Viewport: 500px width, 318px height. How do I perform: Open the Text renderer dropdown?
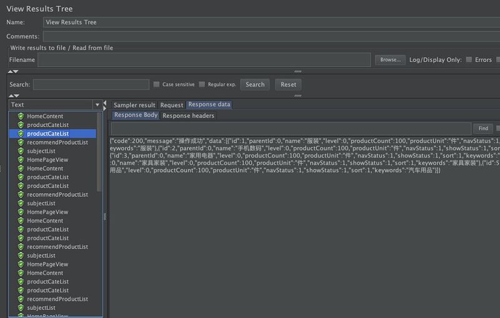pos(55,105)
